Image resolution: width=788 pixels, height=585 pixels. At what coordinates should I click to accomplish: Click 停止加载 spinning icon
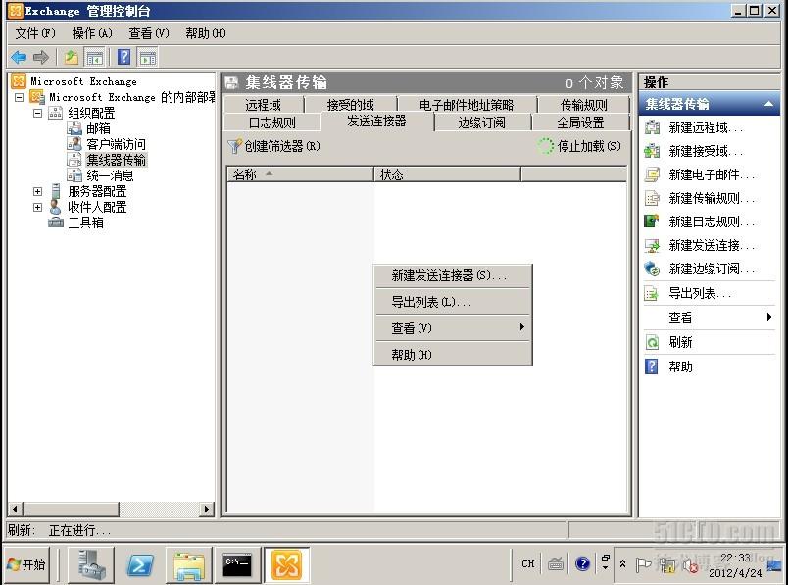[546, 146]
